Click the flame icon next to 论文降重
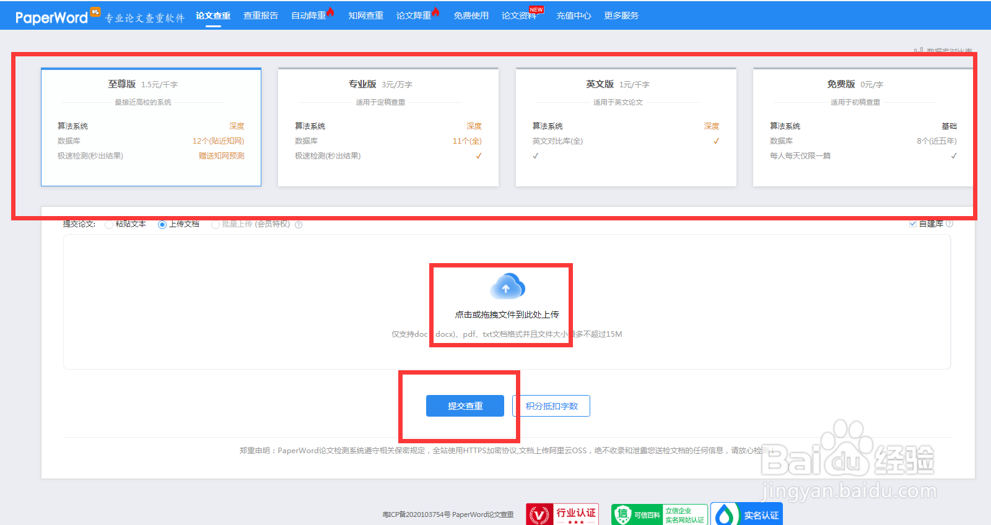Screen dimensions: 991x525 [x=436, y=12]
